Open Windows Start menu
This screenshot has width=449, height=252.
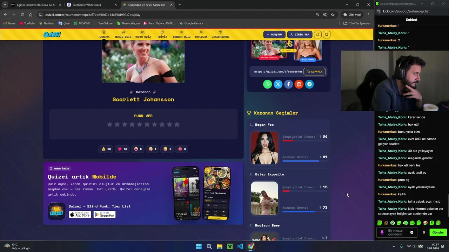pyautogui.click(x=199, y=246)
